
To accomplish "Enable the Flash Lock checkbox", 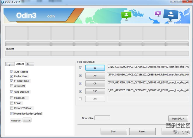I will [12, 98].
